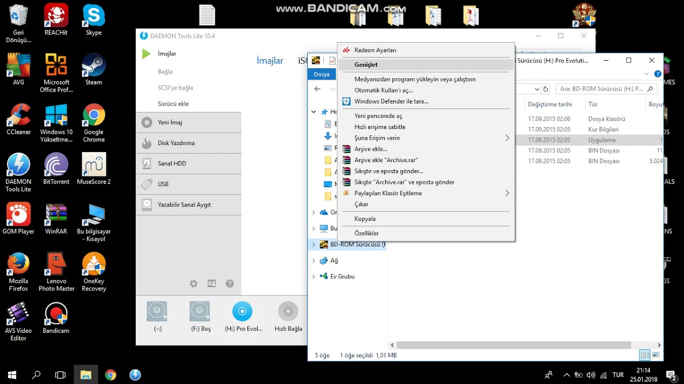The width and height of the screenshot is (684, 384).
Task: Open the AVG desktop shortcut
Action: (18, 69)
